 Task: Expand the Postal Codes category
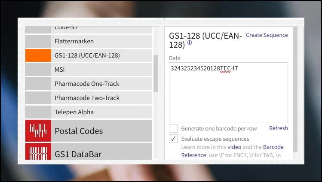coord(79,131)
